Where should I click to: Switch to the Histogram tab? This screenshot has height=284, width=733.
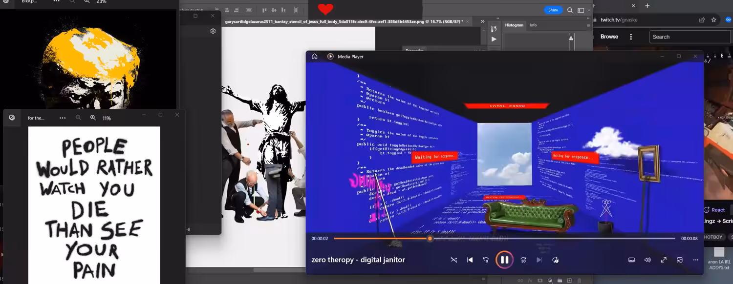514,25
